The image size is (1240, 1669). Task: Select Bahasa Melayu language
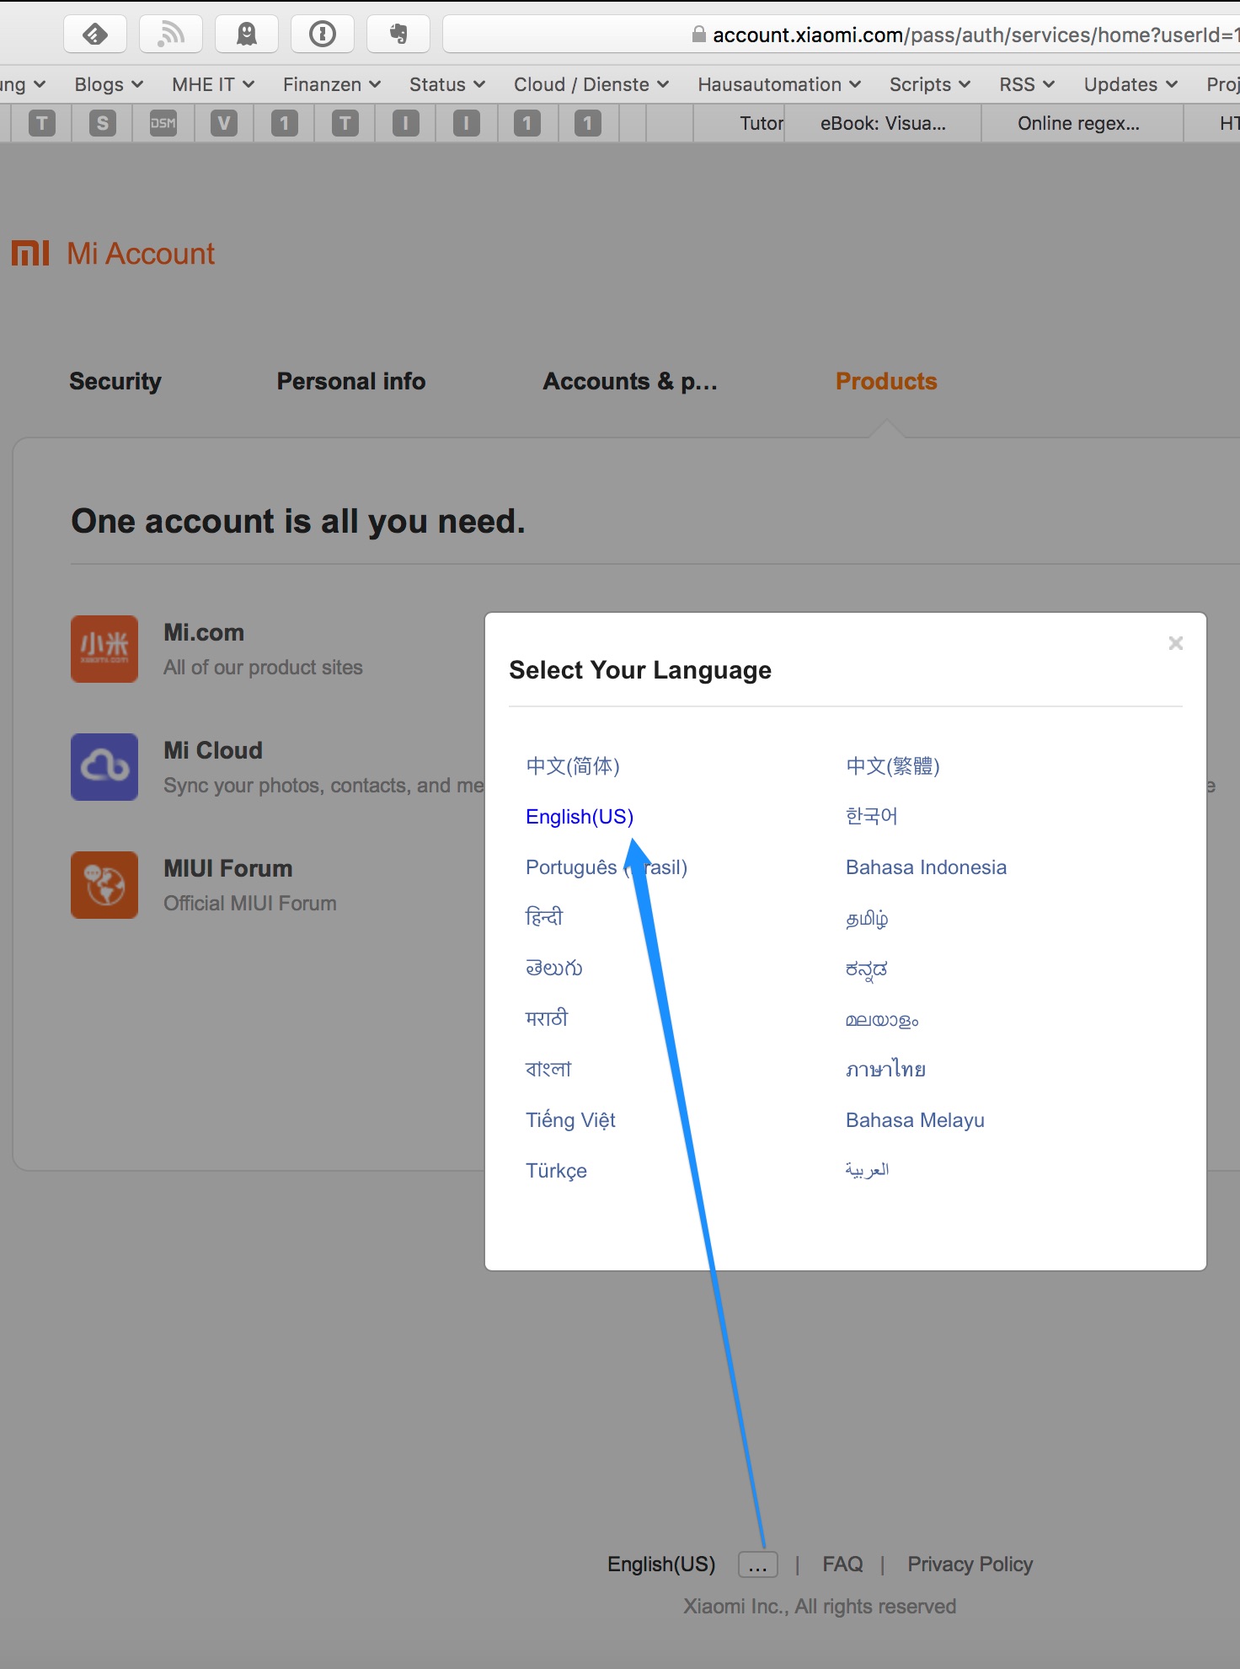[x=916, y=1120]
